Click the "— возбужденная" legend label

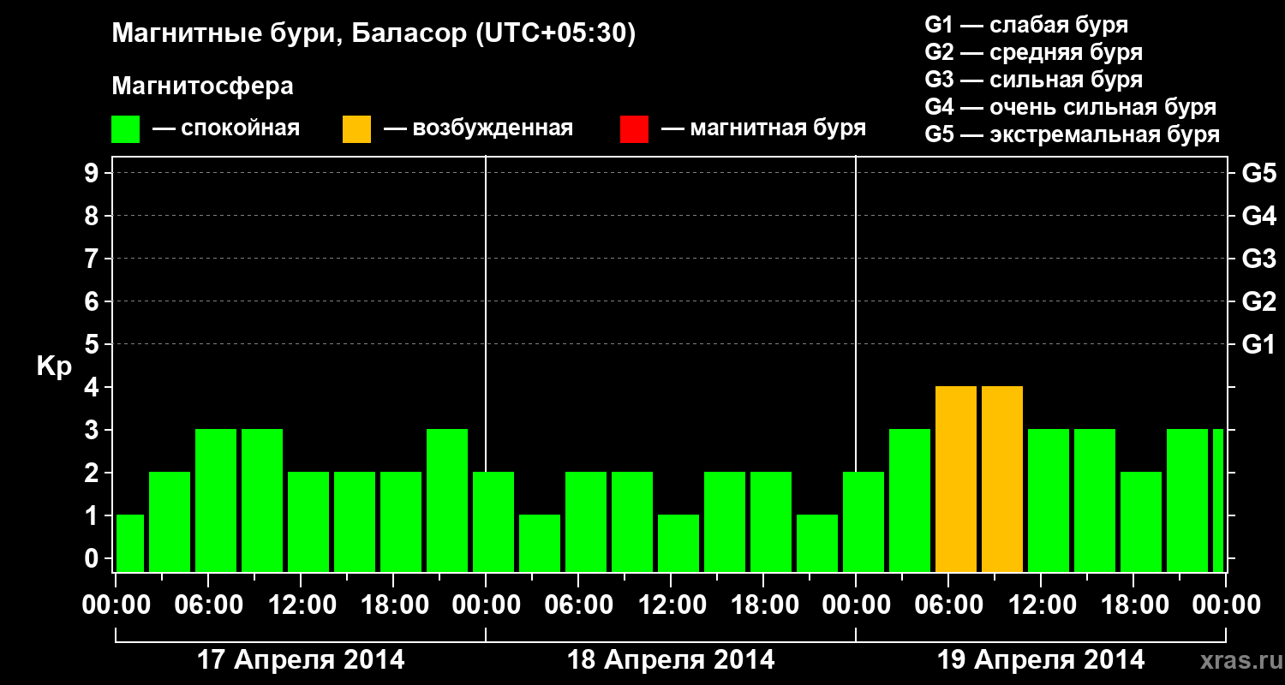[x=478, y=129]
